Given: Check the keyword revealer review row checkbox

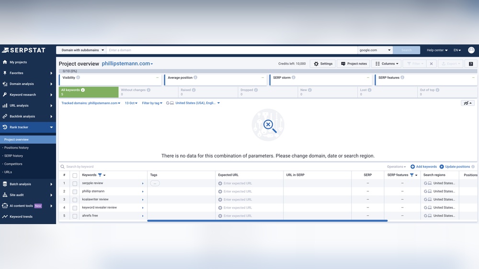Looking at the screenshot, I should (75, 208).
